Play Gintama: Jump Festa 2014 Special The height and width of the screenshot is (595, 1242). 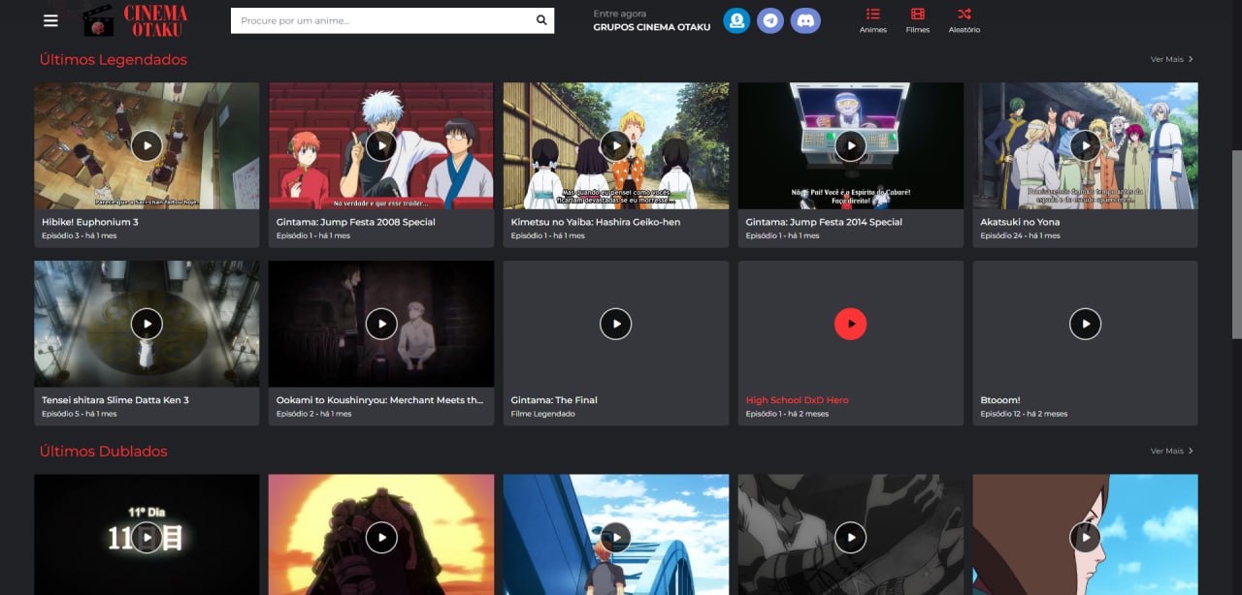click(x=851, y=145)
